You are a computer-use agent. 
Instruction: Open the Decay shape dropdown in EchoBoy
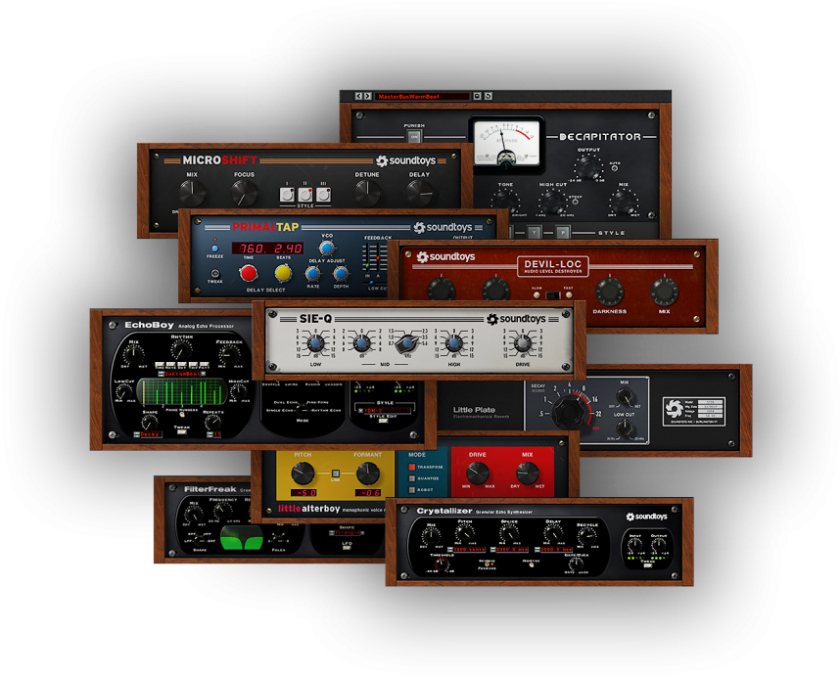(148, 434)
